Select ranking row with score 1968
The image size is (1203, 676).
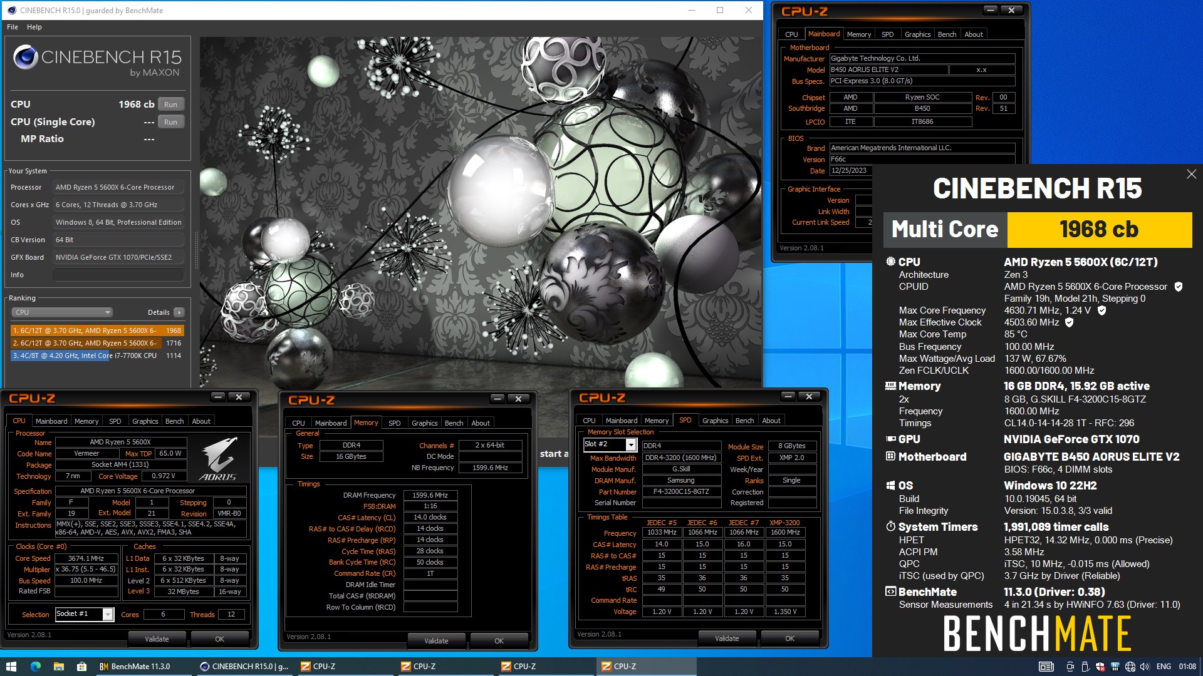[x=97, y=330]
